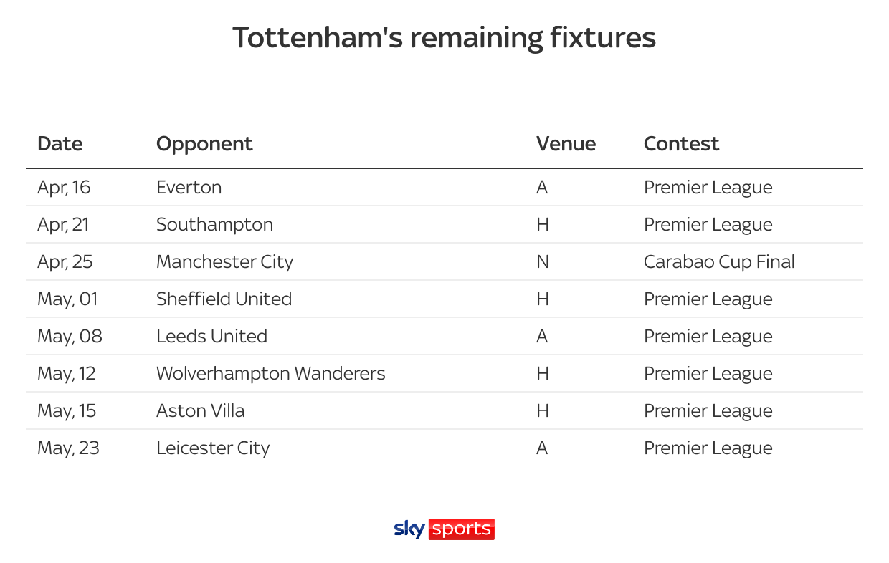Select the May, 12 date cell
The height and width of the screenshot is (563, 889).
tap(67, 374)
